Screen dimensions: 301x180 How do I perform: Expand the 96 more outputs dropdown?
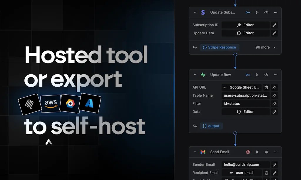(x=265, y=47)
